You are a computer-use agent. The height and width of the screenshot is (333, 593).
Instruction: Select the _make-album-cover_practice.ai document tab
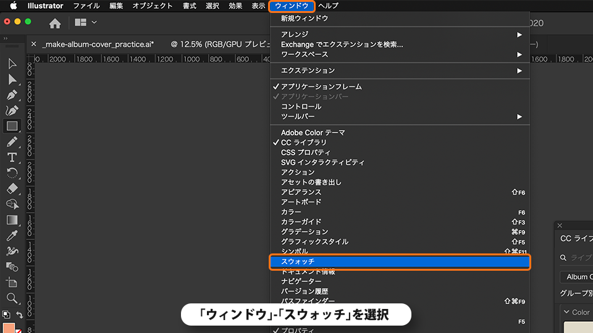click(x=98, y=44)
